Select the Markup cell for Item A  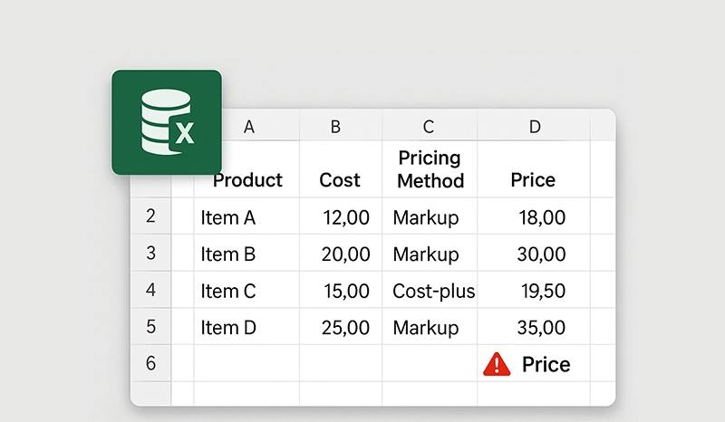(430, 216)
